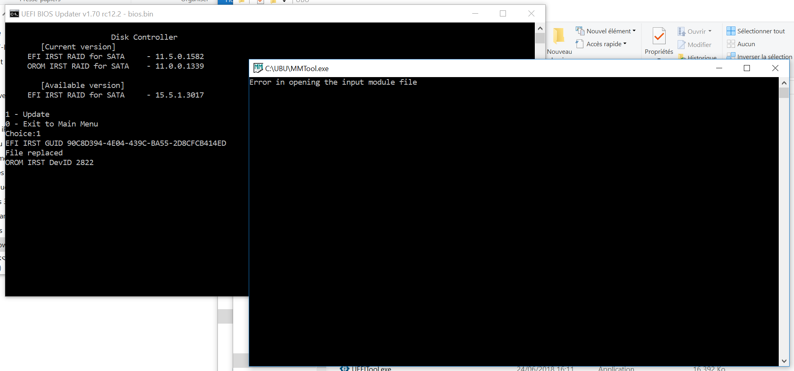Close the MMTool.exe window
This screenshot has width=794, height=371.
tap(775, 68)
